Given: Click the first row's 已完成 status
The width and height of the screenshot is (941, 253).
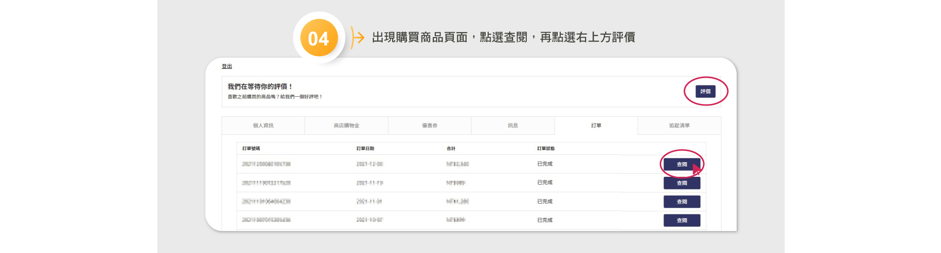Looking at the screenshot, I should point(545,164).
